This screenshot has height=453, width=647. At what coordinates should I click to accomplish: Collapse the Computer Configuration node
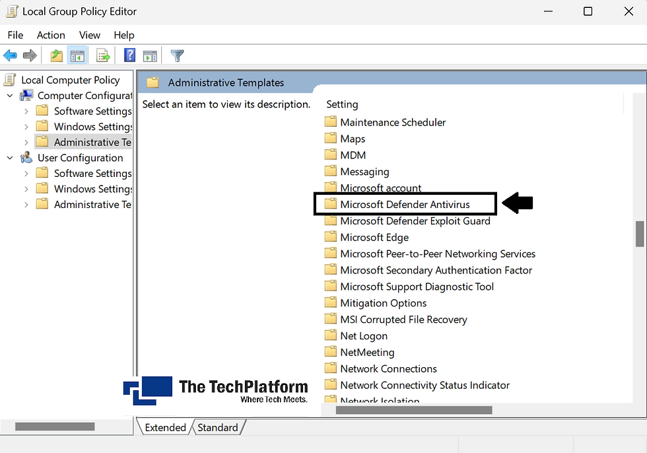click(10, 96)
